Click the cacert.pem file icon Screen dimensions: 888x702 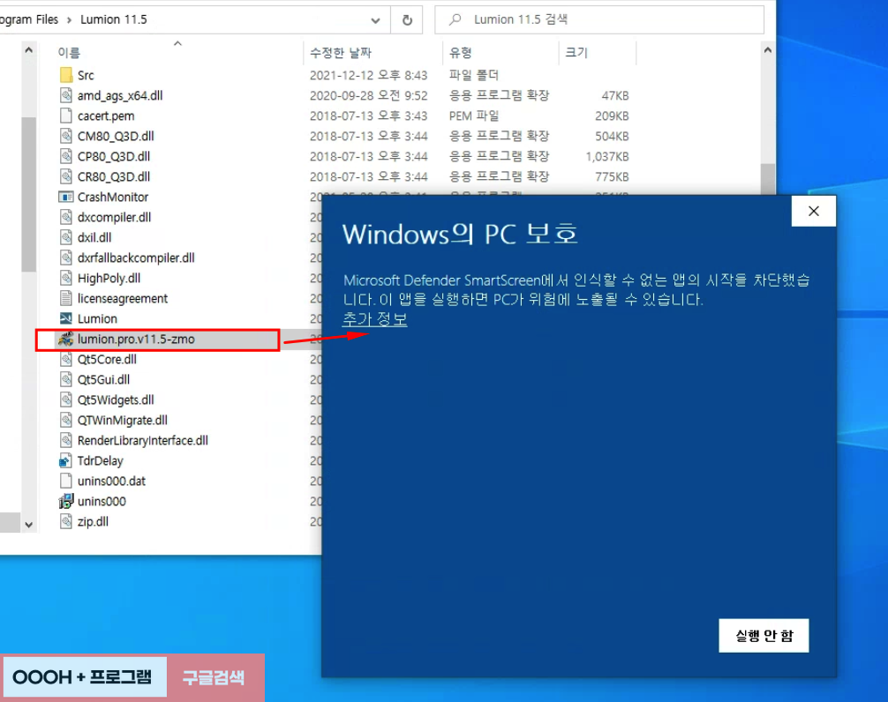click(65, 116)
